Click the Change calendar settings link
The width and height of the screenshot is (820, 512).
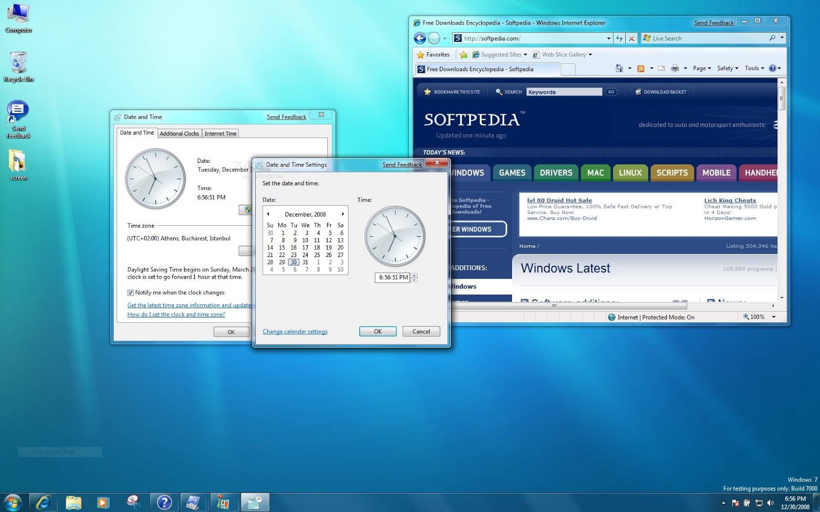click(x=295, y=331)
